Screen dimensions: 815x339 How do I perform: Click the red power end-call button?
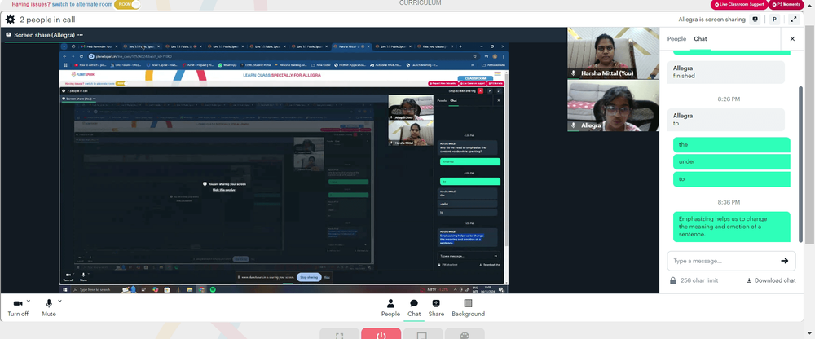pyautogui.click(x=381, y=334)
